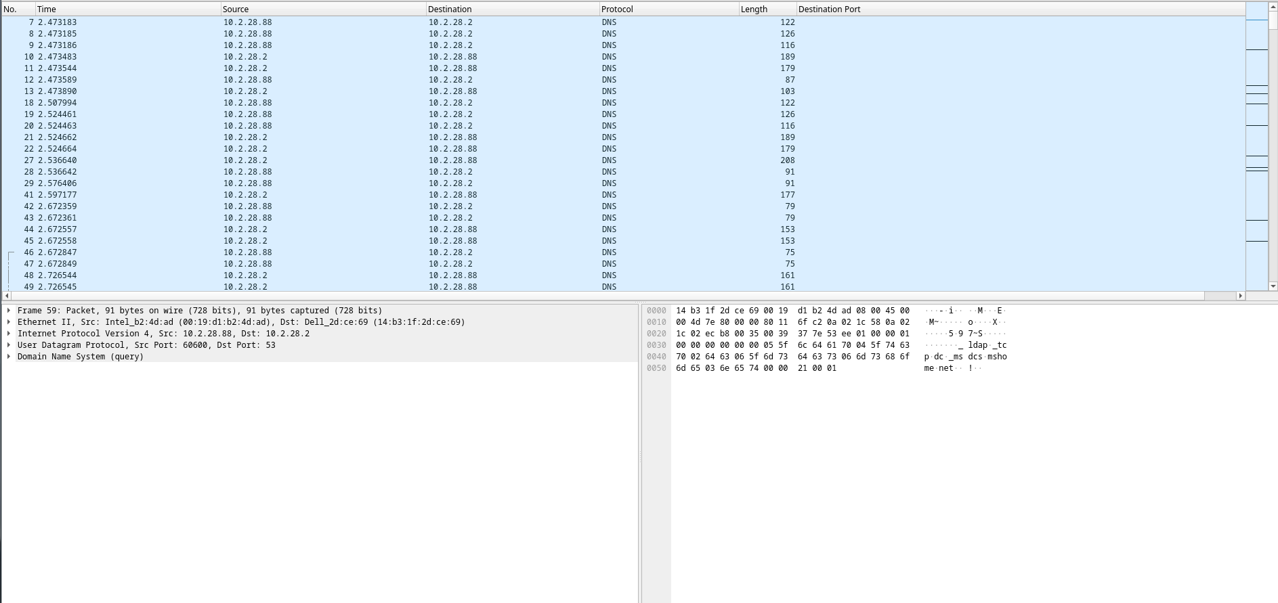This screenshot has width=1278, height=603.
Task: Click packet list scroll up arrow
Action: pos(1273,6)
